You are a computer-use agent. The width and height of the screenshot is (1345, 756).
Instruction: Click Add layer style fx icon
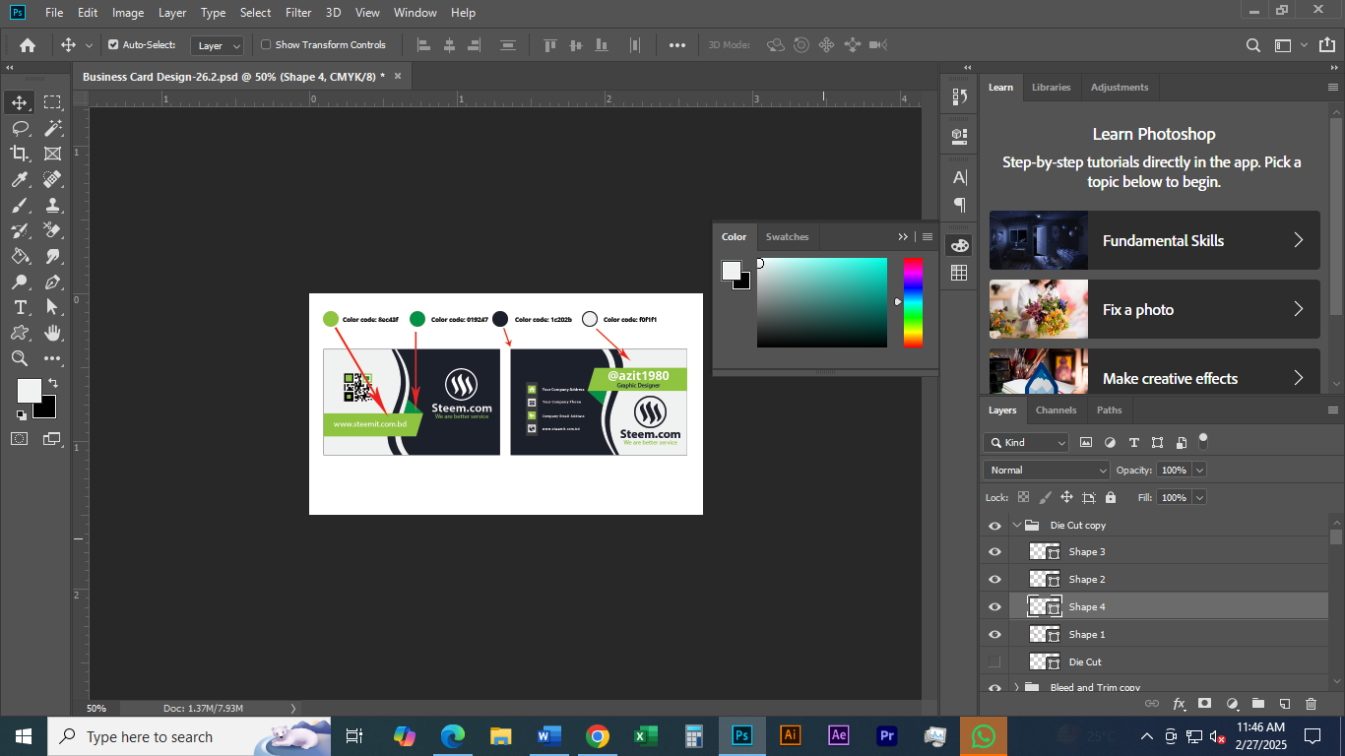[1179, 704]
